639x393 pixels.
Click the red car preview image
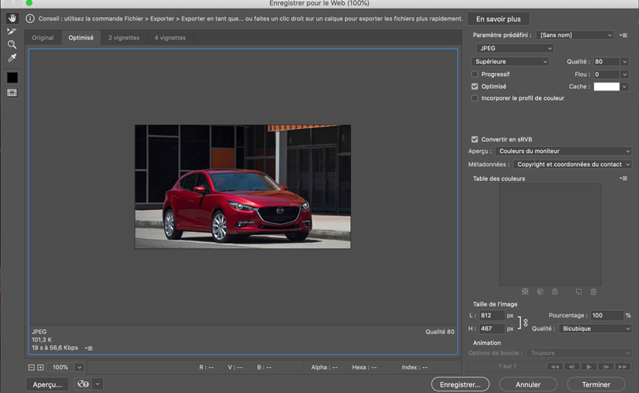point(242,186)
